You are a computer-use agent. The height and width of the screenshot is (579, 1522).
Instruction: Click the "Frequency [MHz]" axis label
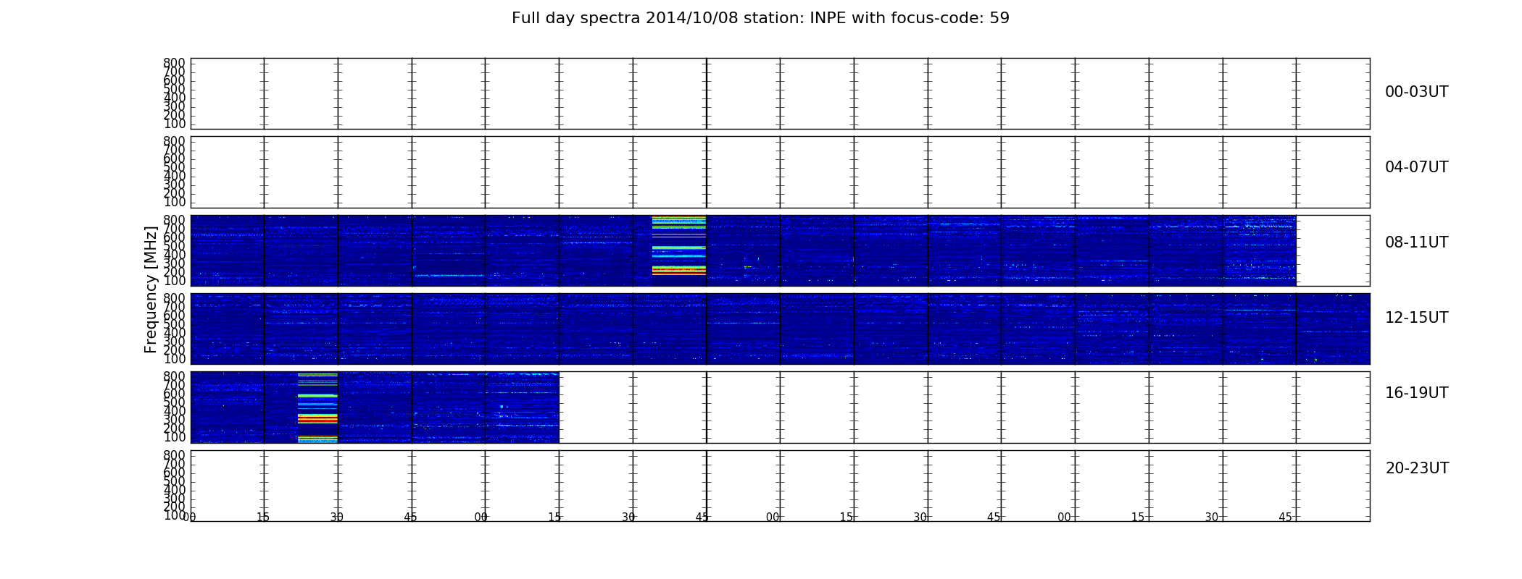(151, 289)
